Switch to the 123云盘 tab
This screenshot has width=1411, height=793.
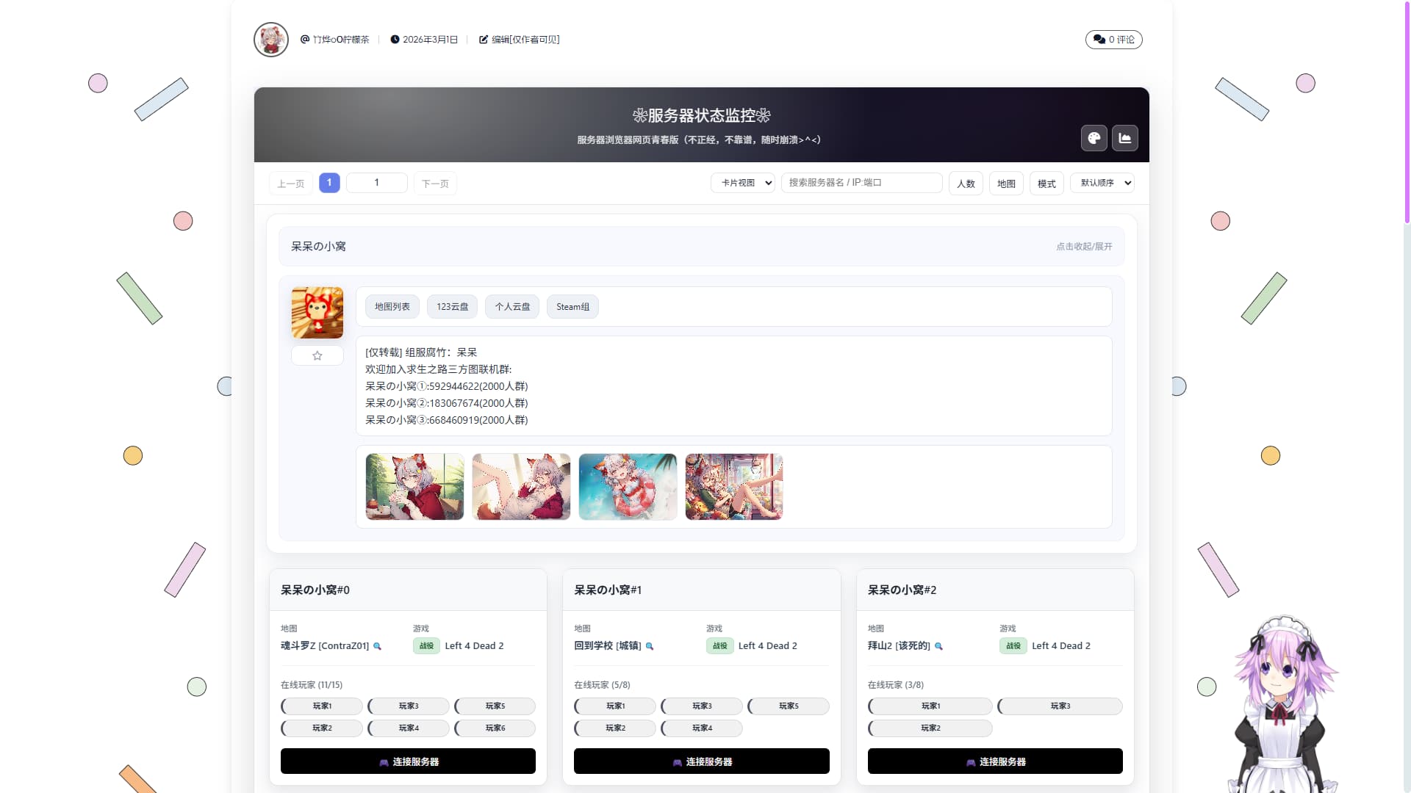click(451, 306)
